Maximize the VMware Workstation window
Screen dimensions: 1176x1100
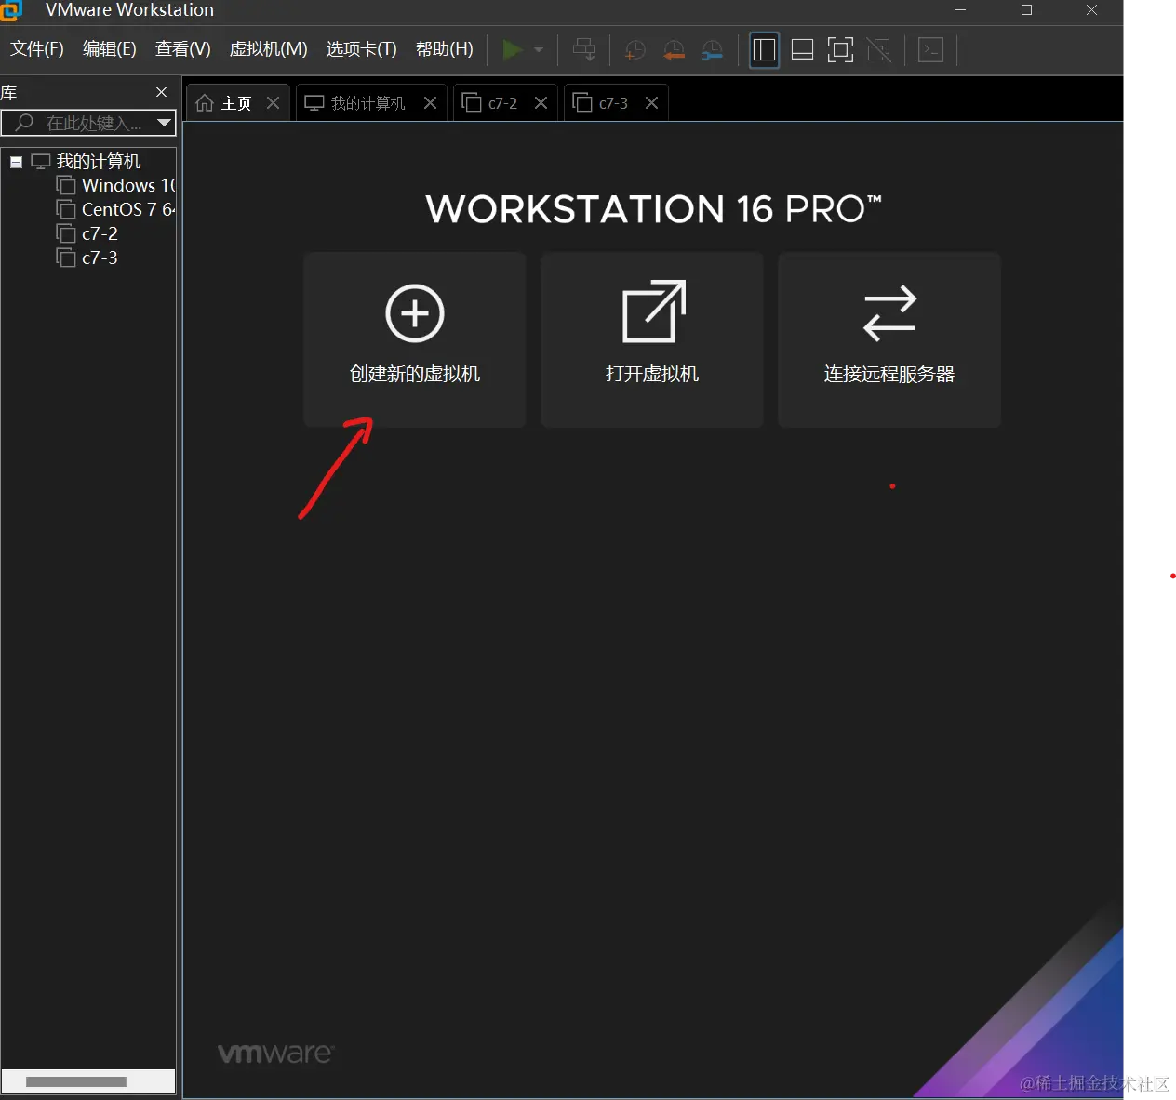click(1026, 10)
